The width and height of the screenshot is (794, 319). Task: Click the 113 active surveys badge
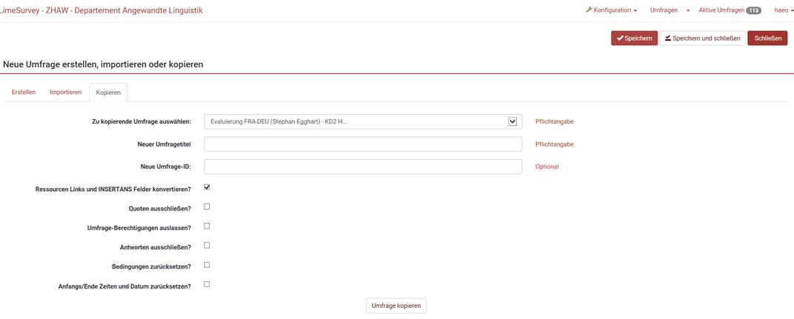click(x=753, y=10)
